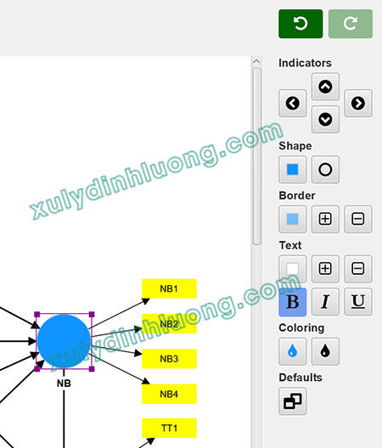The width and height of the screenshot is (382, 448).
Task: Pick the black droplet coloring option
Action: click(325, 351)
